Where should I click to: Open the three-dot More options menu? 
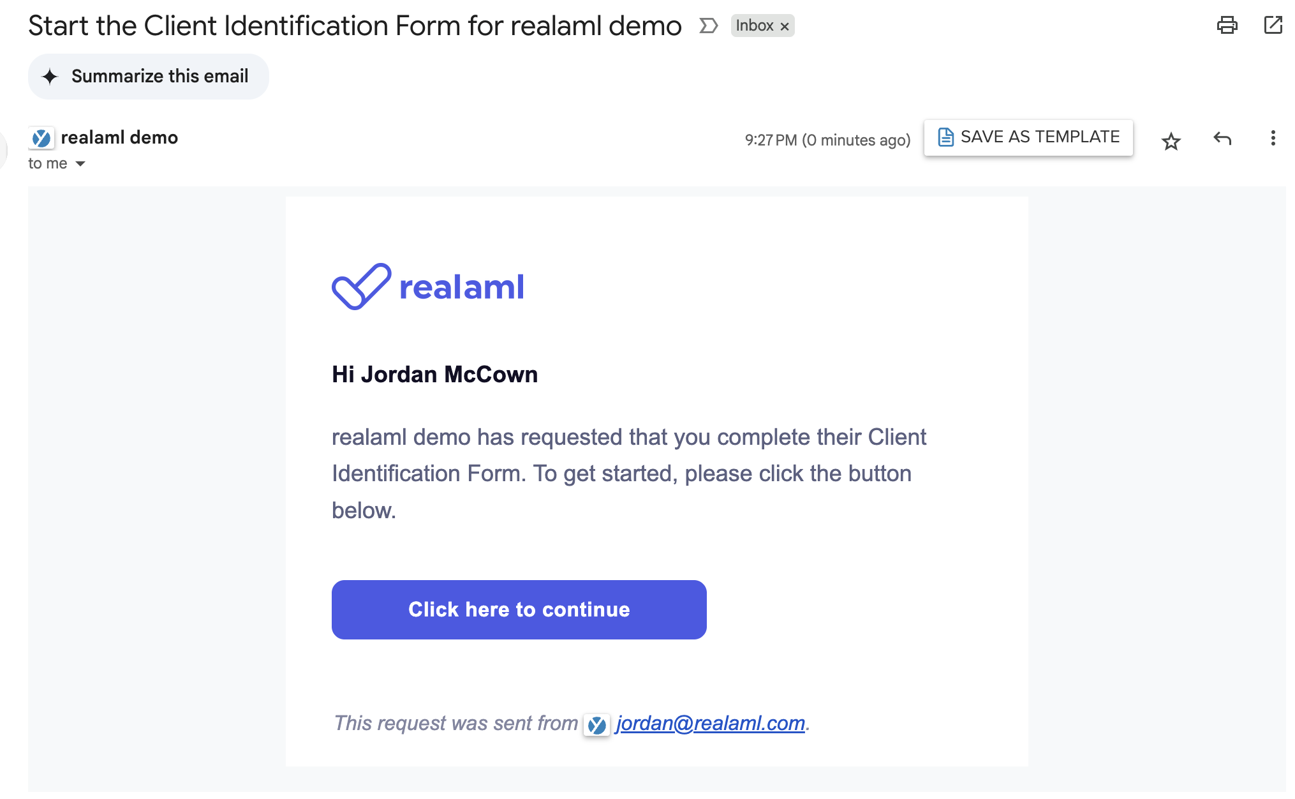click(1273, 138)
